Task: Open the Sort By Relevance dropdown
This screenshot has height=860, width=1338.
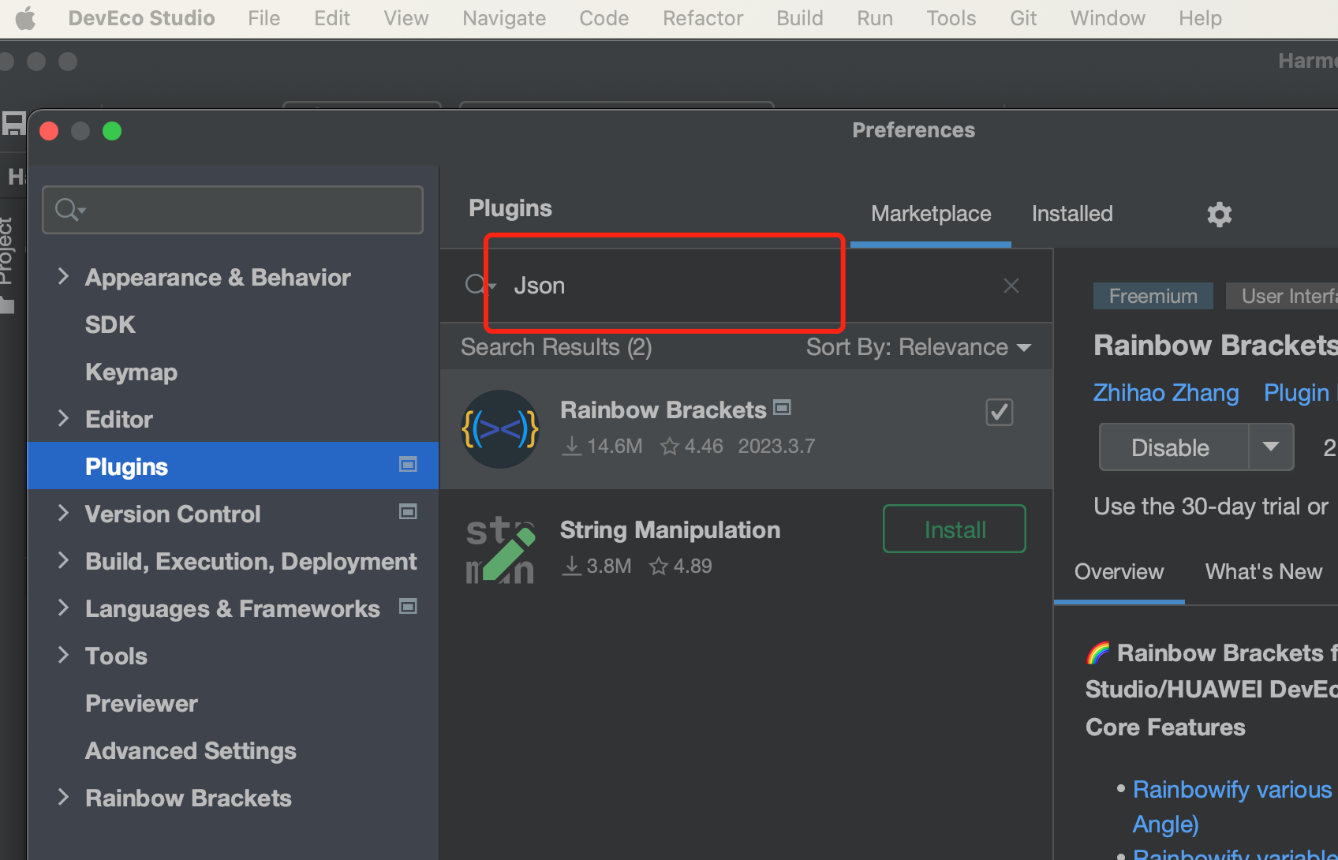Action: [x=918, y=347]
